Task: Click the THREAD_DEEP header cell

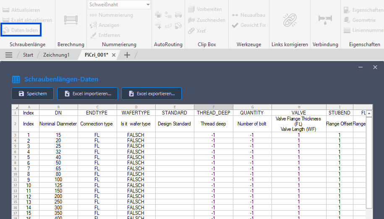Action: pyautogui.click(x=214, y=113)
